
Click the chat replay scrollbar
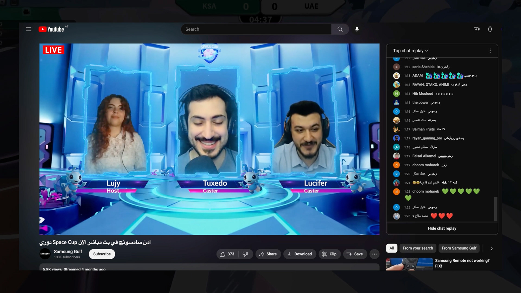pos(495,209)
